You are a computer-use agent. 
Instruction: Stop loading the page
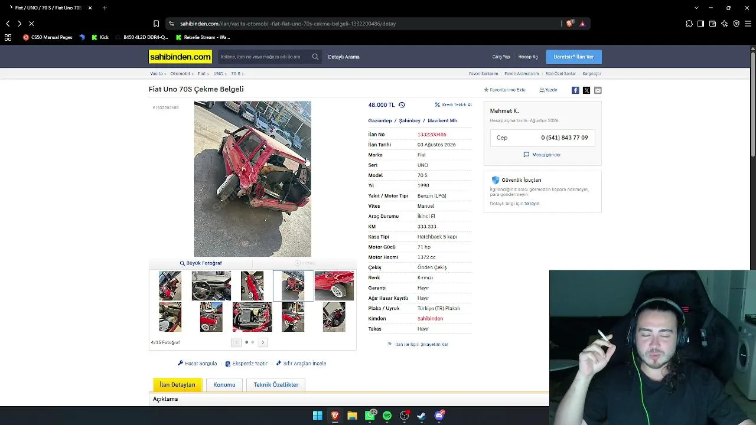point(31,24)
